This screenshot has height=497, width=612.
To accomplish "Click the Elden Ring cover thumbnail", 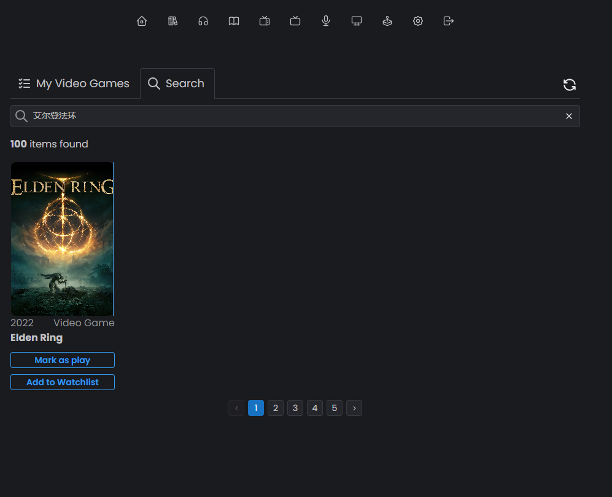I will (62, 238).
